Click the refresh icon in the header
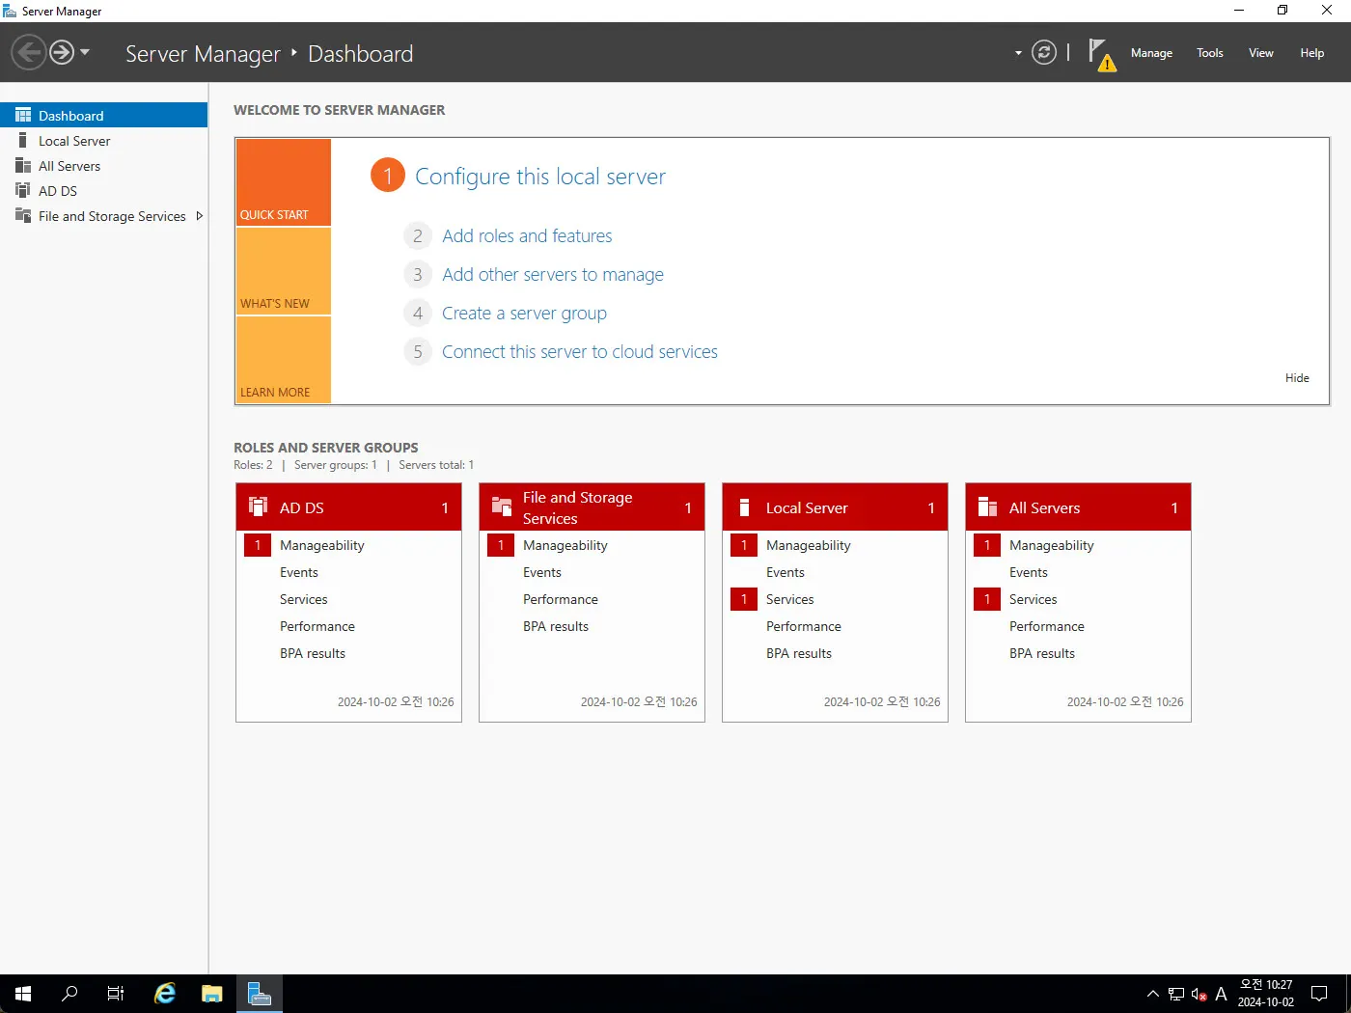Screen dimensions: 1351x1013 coord(1043,52)
